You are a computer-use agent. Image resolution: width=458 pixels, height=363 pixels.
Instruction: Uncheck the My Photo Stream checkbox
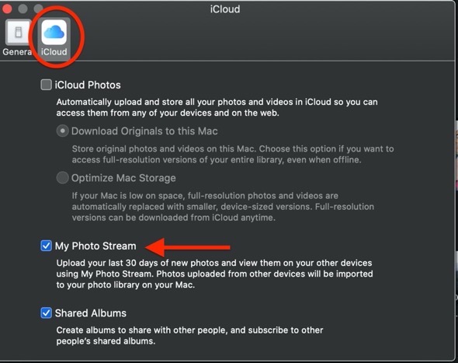[46, 246]
